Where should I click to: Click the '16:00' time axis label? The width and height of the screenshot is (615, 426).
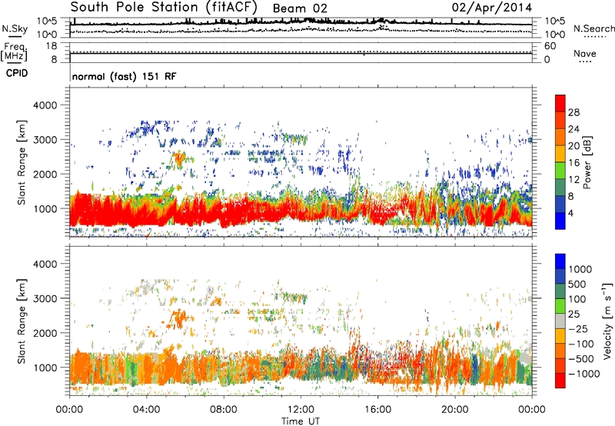point(377,410)
